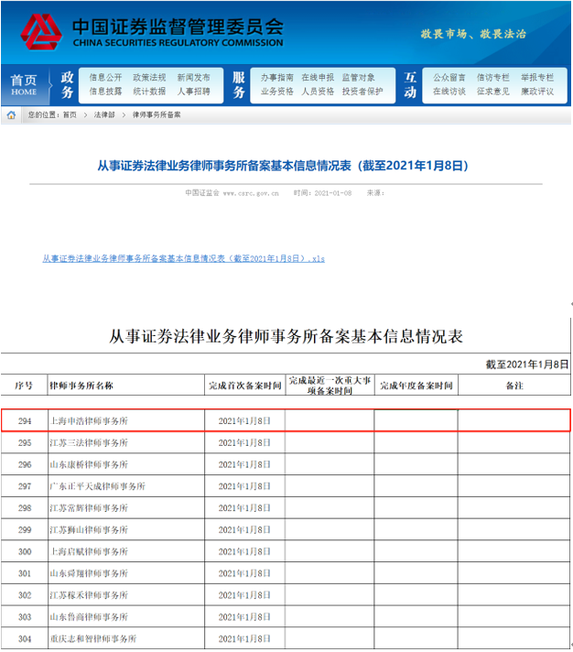This screenshot has width=573, height=652.
Task: Click the 首页 breadcrumb link
Action: coord(70,115)
